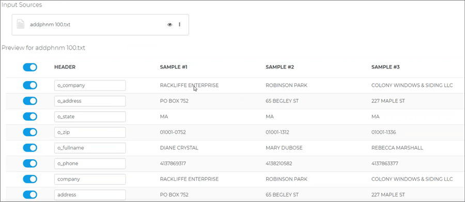Click the SAMPLE #3 column heading
The height and width of the screenshot is (202, 465).
pos(385,67)
